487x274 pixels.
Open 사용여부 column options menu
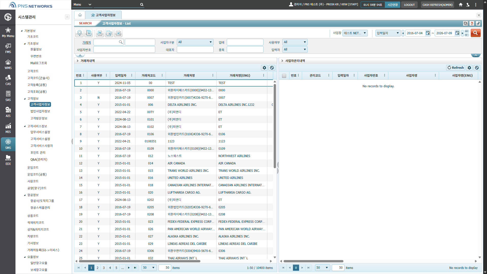tap(106, 76)
